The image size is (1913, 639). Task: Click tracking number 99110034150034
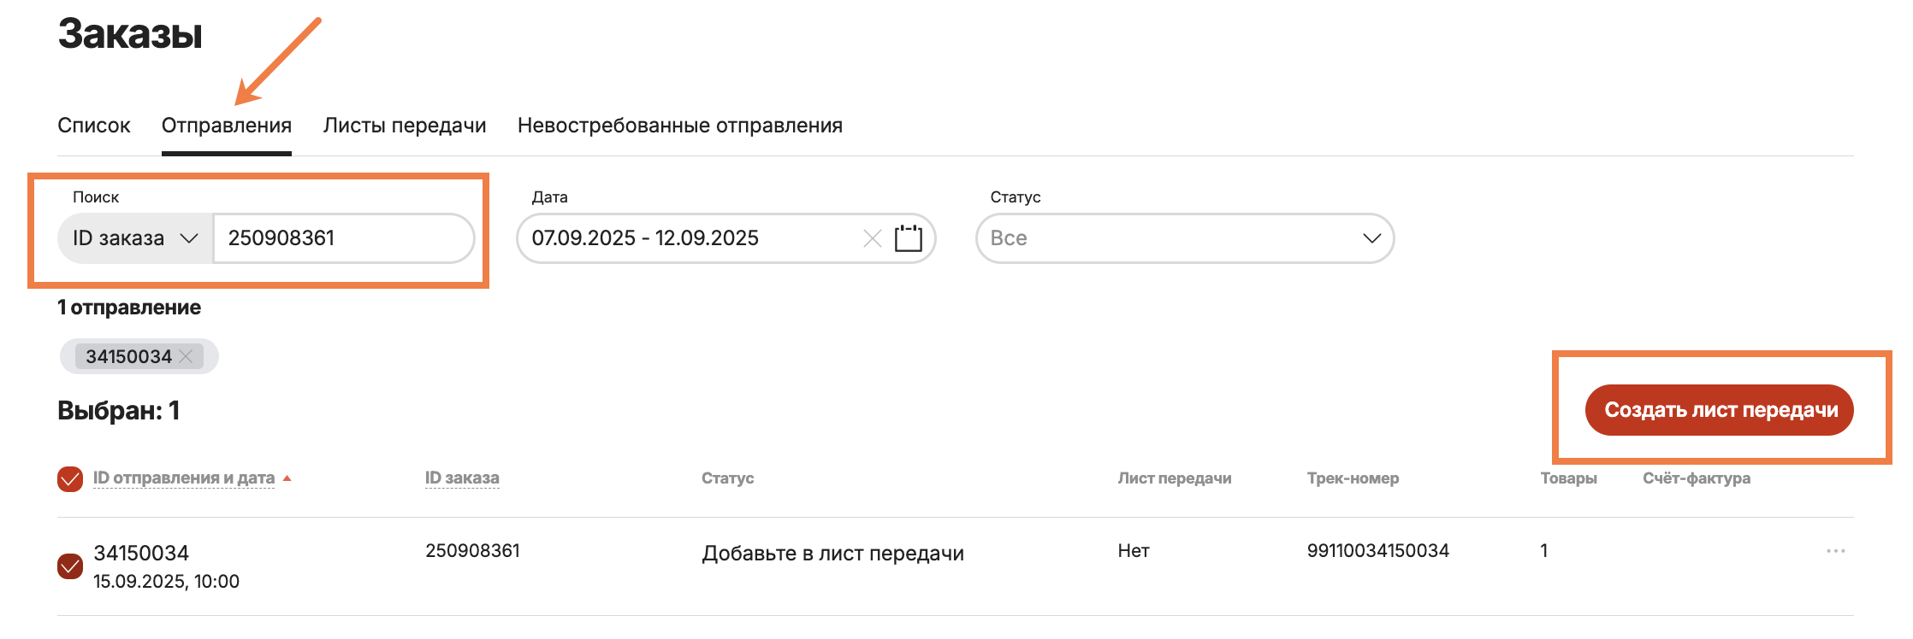1377,551
